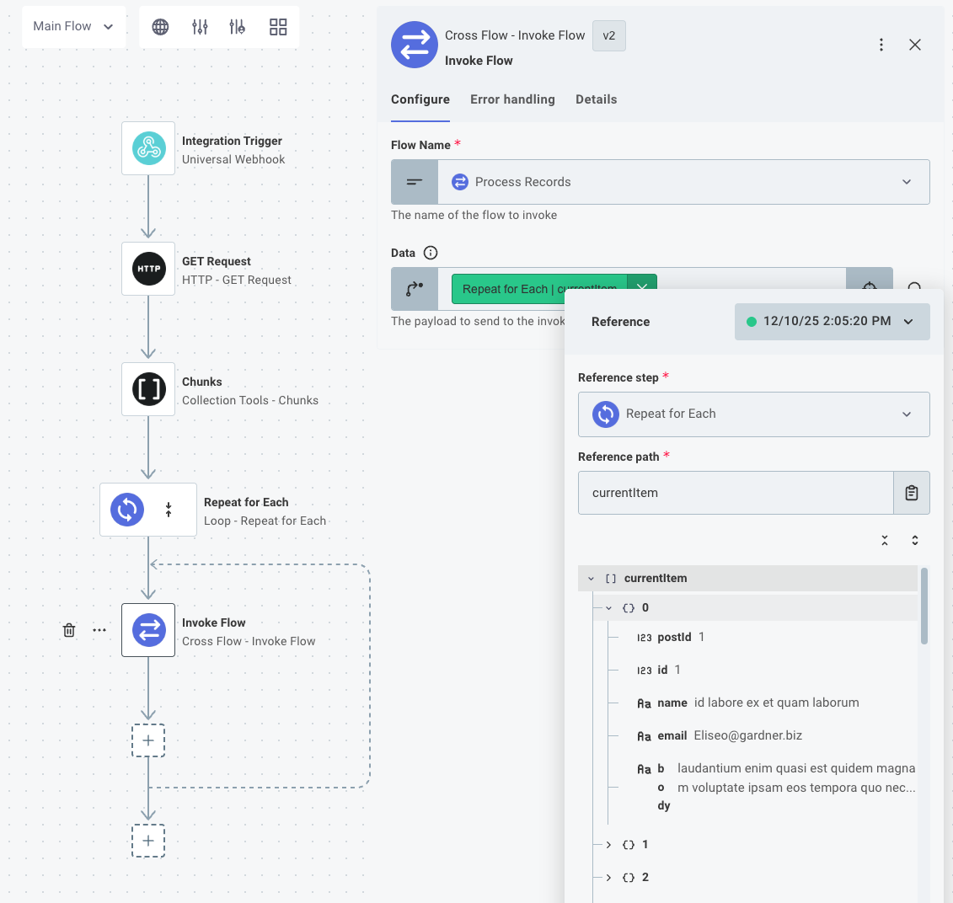Open the Reference step dropdown for Repeat for Each

907,414
